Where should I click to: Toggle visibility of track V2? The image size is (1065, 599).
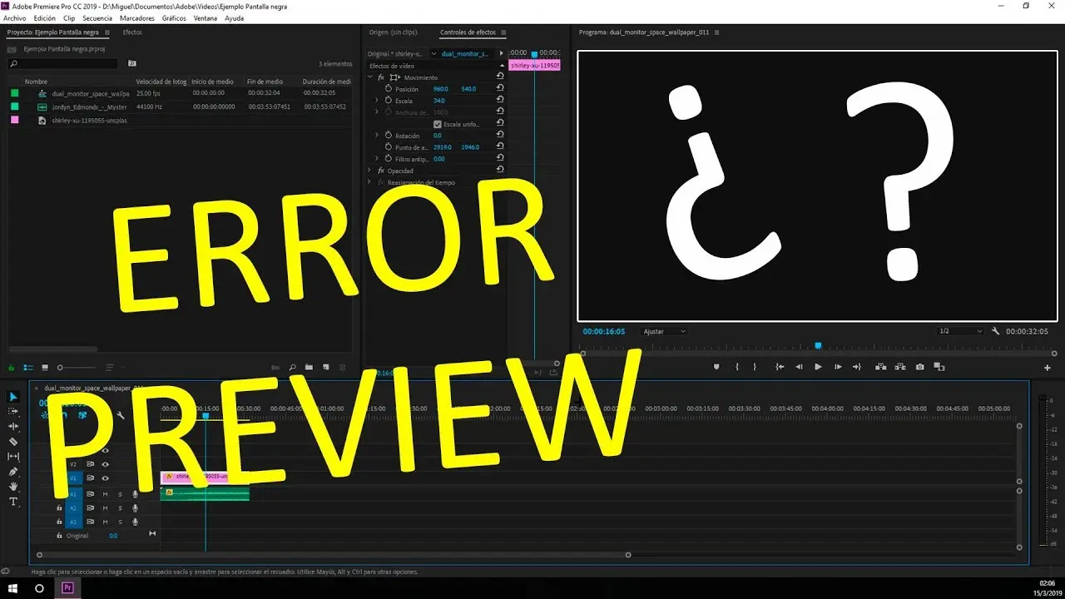pos(105,464)
